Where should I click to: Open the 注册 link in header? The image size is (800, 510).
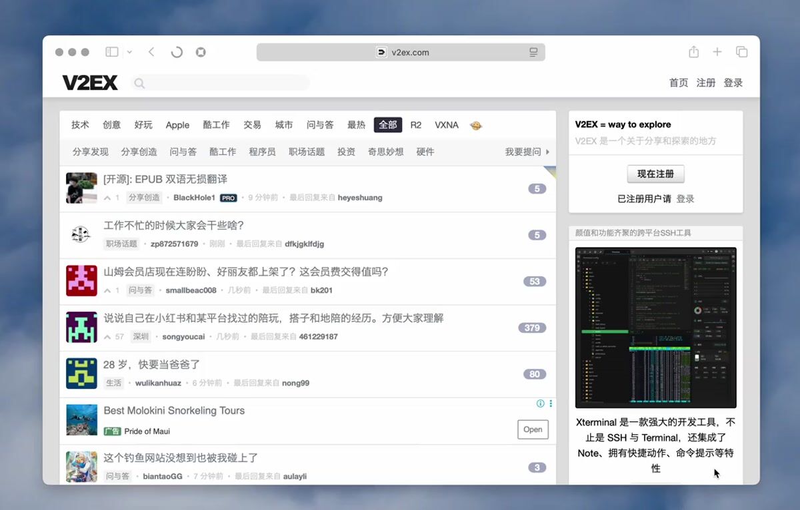pyautogui.click(x=706, y=83)
